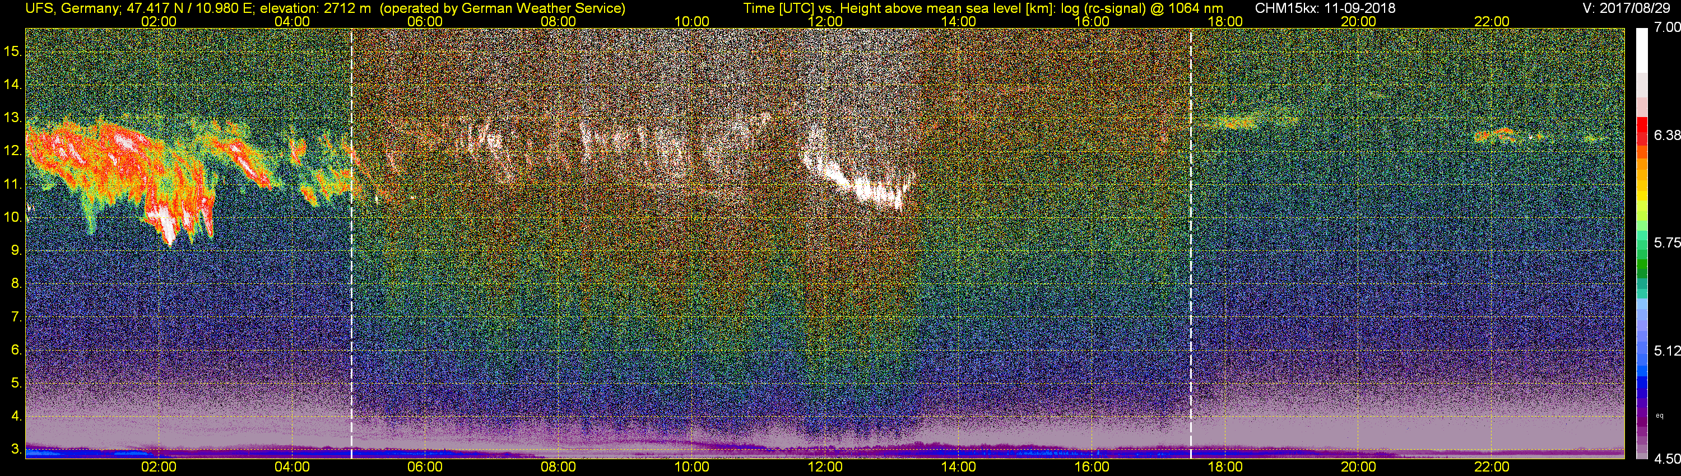Click the white dashed vertical line near 17:30
Viewport: 1681px width, 476px height.
coord(1191,242)
